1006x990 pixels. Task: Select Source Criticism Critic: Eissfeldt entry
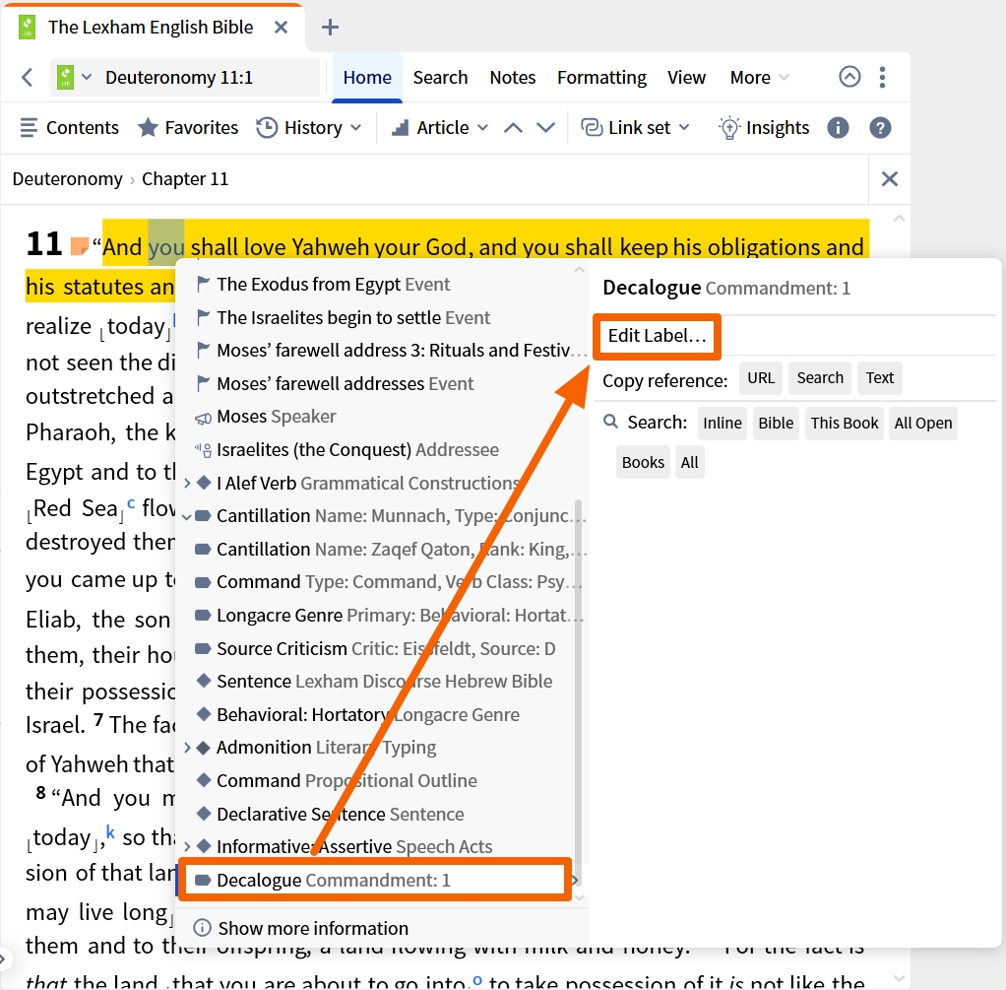(381, 648)
